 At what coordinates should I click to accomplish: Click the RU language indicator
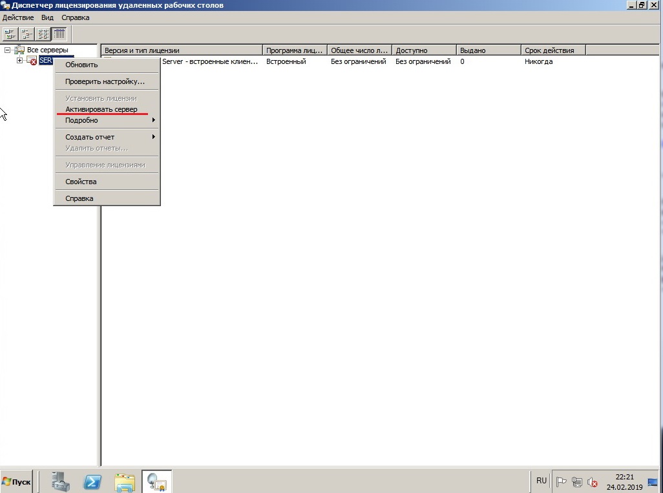click(x=541, y=481)
